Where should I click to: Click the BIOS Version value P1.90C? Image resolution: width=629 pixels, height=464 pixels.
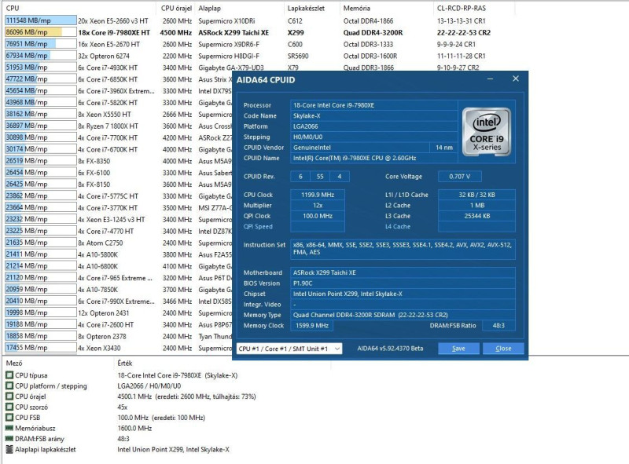coord(403,283)
